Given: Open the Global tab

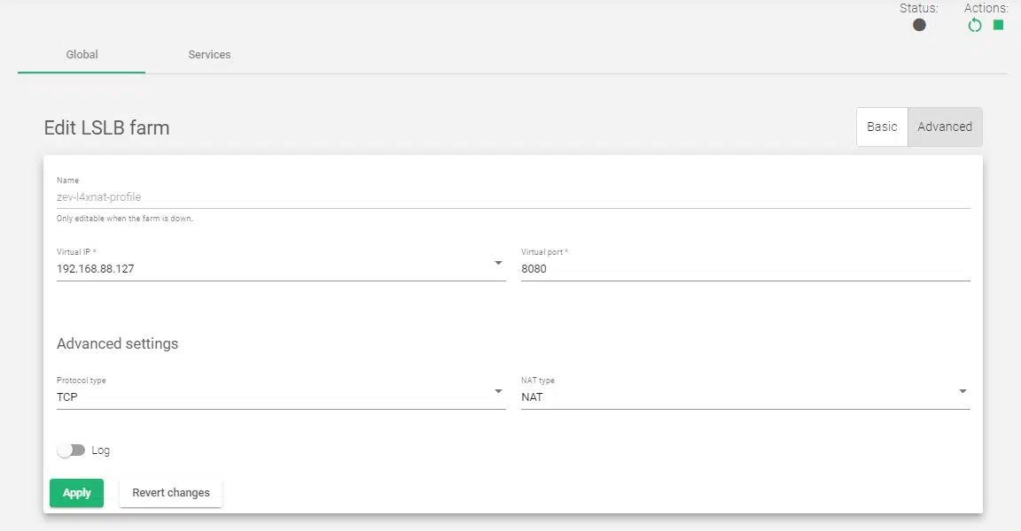Looking at the screenshot, I should click(x=82, y=55).
